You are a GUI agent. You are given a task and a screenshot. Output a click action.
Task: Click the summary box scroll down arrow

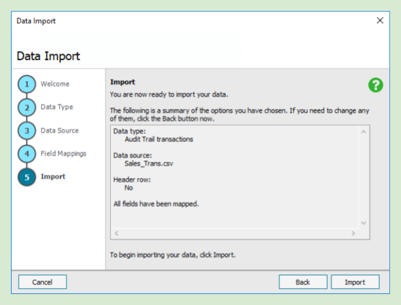[363, 222]
